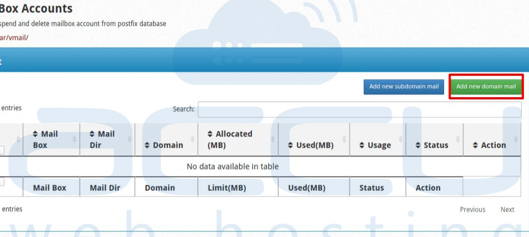Image resolution: width=529 pixels, height=237 pixels.
Task: Go to Previous page of entries
Action: [x=472, y=209]
